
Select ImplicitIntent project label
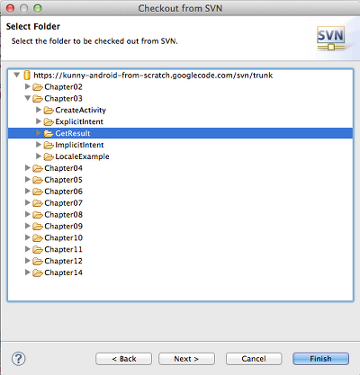79,145
